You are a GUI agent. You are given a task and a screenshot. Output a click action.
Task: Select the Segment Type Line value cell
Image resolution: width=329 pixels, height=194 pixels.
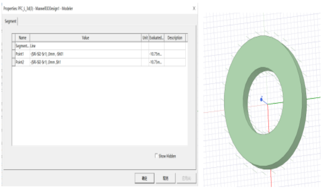pyautogui.click(x=85, y=46)
